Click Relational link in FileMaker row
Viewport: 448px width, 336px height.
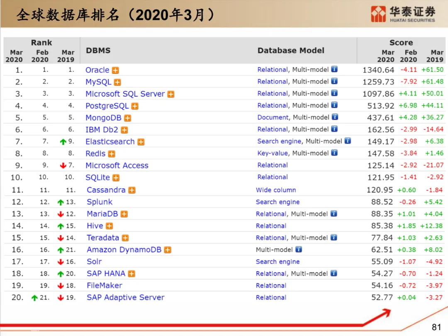pos(271,286)
